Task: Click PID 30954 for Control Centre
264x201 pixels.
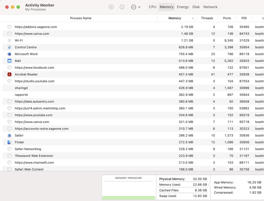Action: pos(244,47)
